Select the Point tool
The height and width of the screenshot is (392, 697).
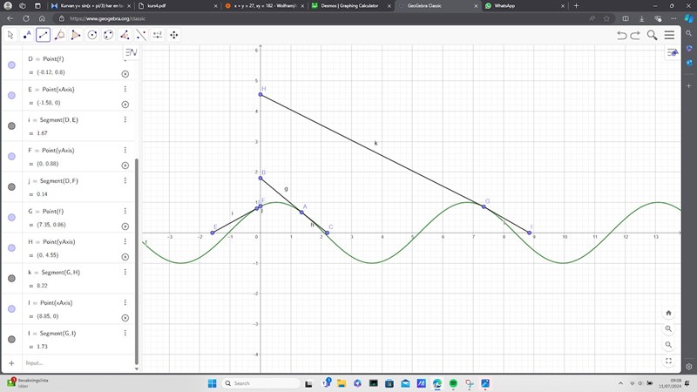pos(27,35)
